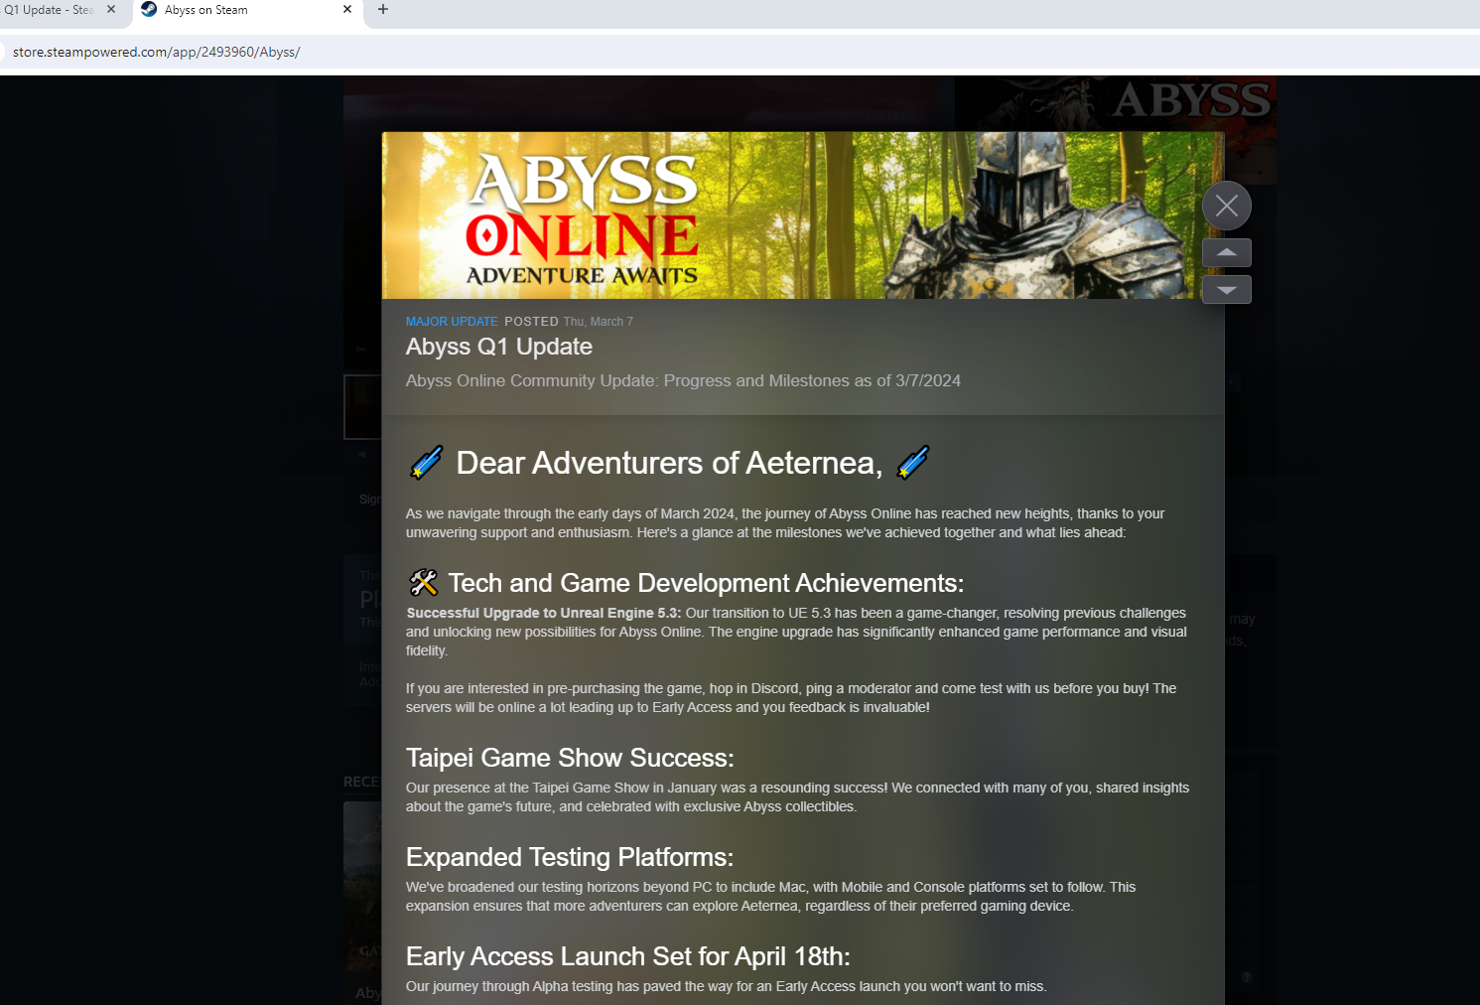This screenshot has height=1005, width=1480.
Task: Click the MAJOR UPDATE category label
Action: (x=452, y=322)
